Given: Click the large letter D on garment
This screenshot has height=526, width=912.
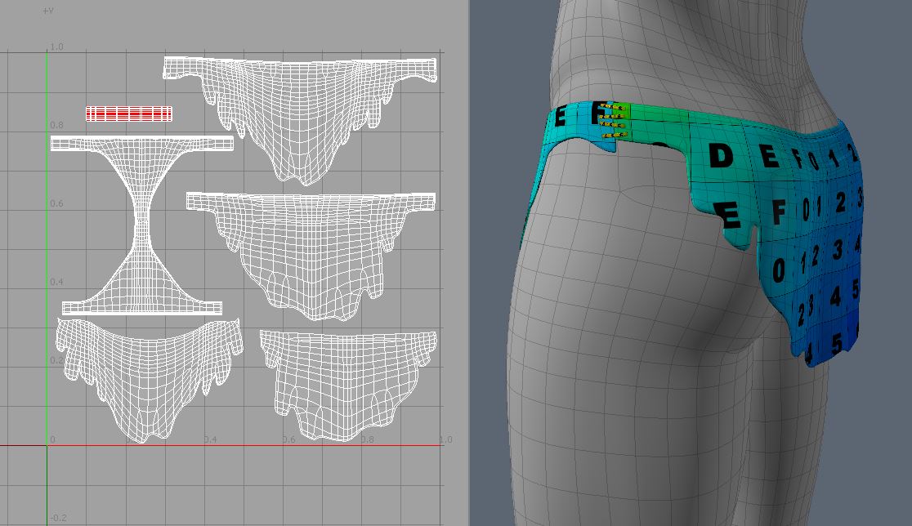Looking at the screenshot, I should point(721,155).
